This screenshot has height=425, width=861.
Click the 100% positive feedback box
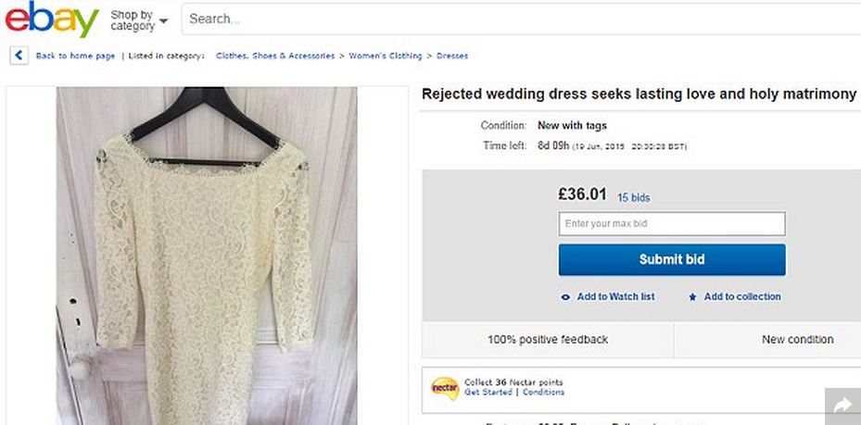tap(548, 340)
